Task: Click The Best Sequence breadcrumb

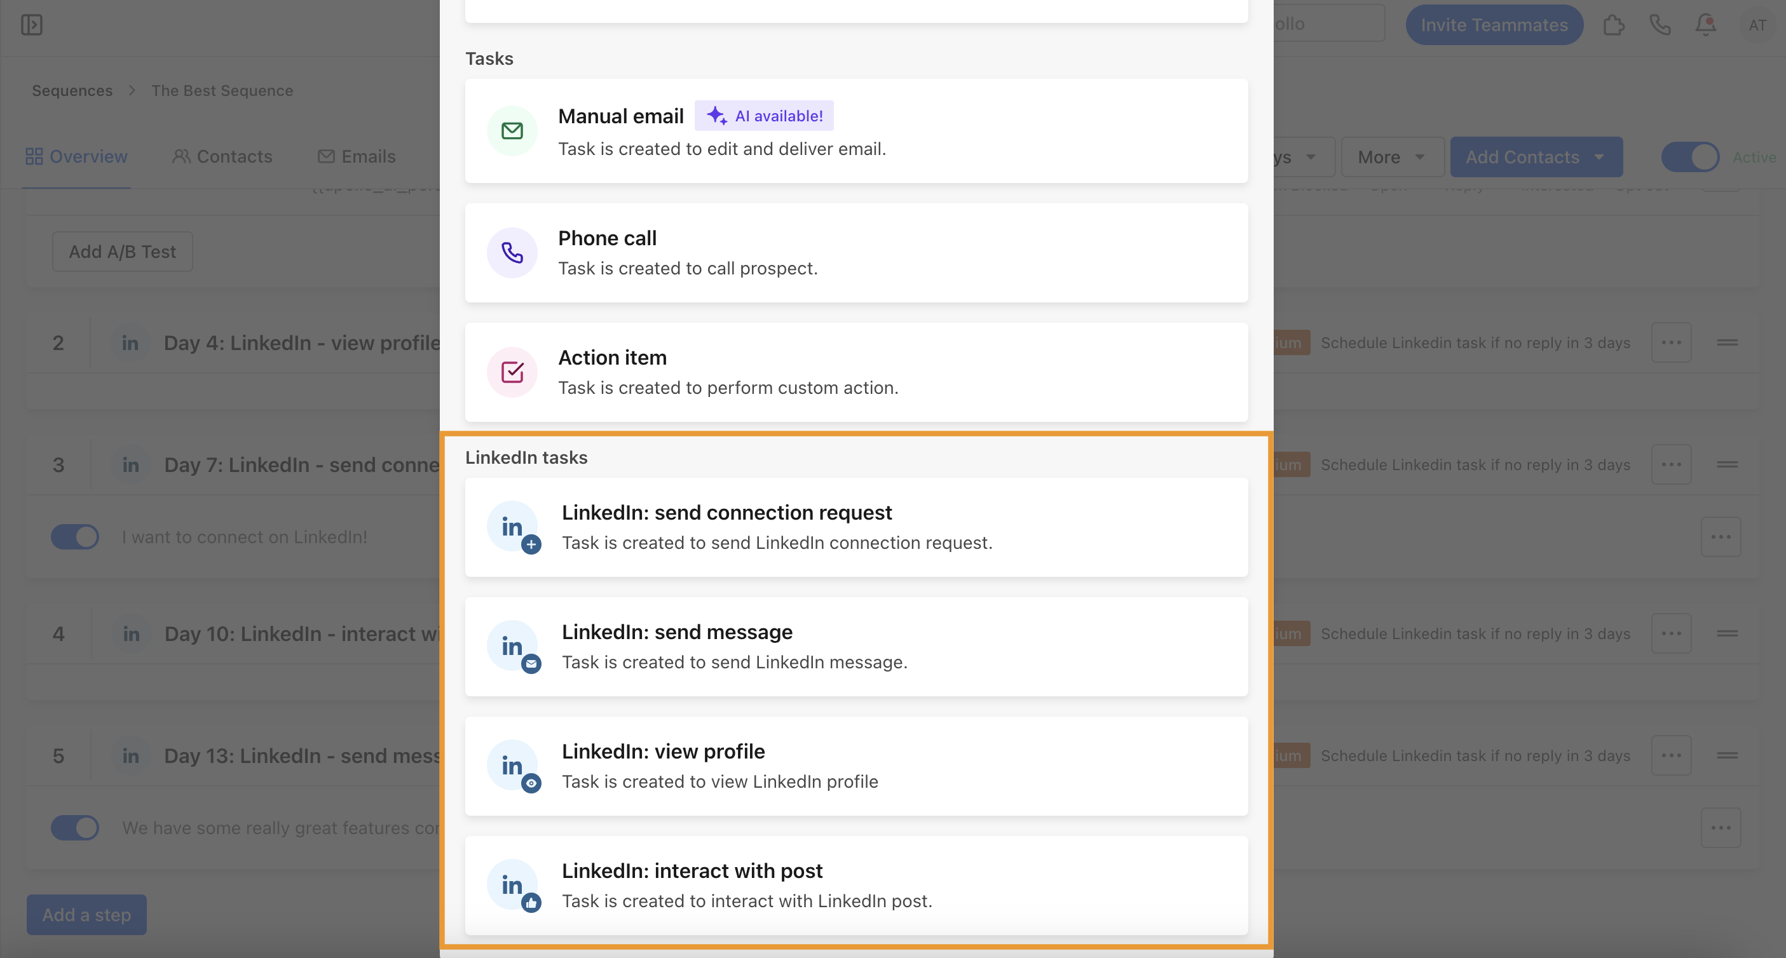Action: pyautogui.click(x=222, y=91)
